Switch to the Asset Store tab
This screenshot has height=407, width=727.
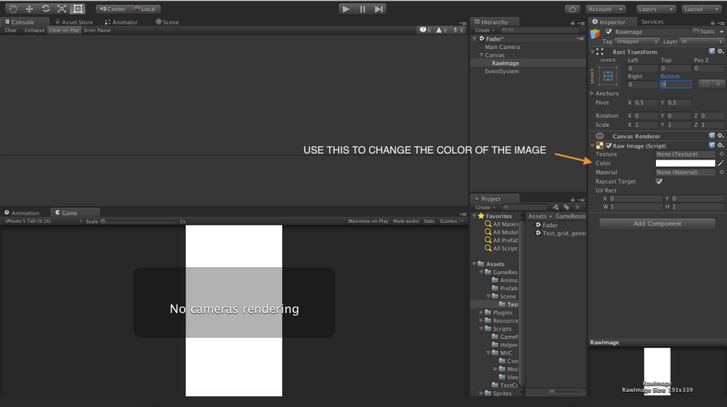point(74,22)
